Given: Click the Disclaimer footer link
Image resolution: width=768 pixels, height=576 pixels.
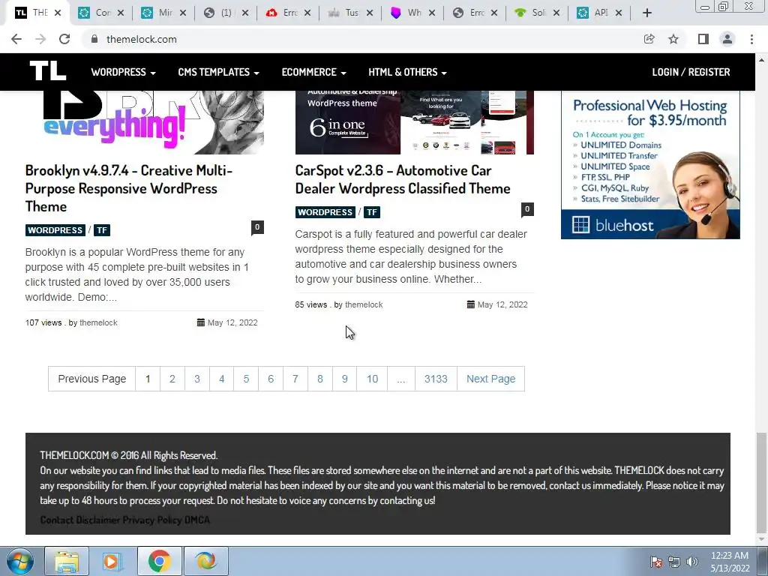Looking at the screenshot, I should [98, 520].
